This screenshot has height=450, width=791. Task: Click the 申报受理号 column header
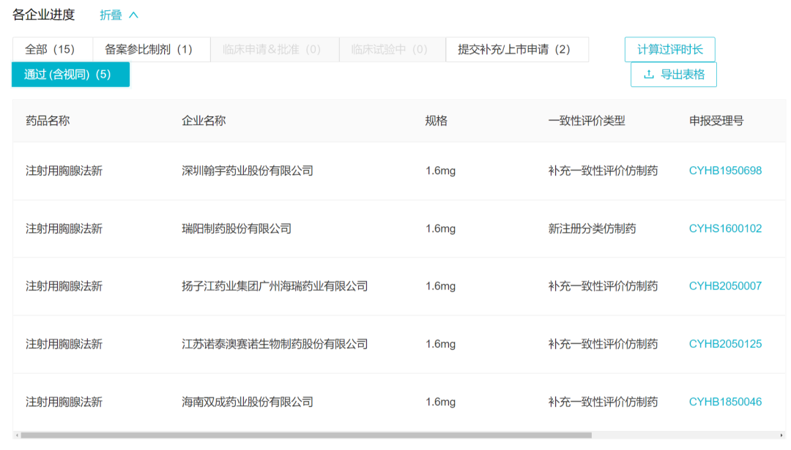click(716, 121)
